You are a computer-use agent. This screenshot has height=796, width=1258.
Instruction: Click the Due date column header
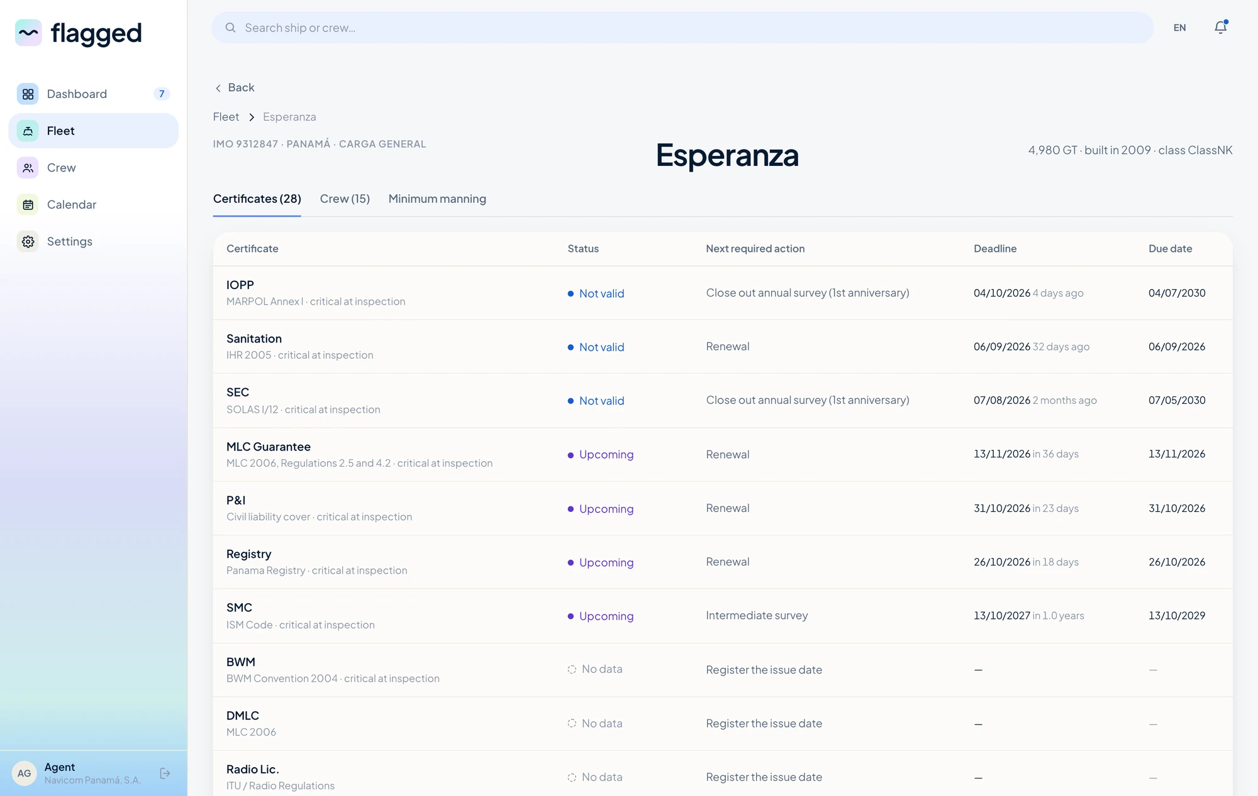tap(1170, 249)
